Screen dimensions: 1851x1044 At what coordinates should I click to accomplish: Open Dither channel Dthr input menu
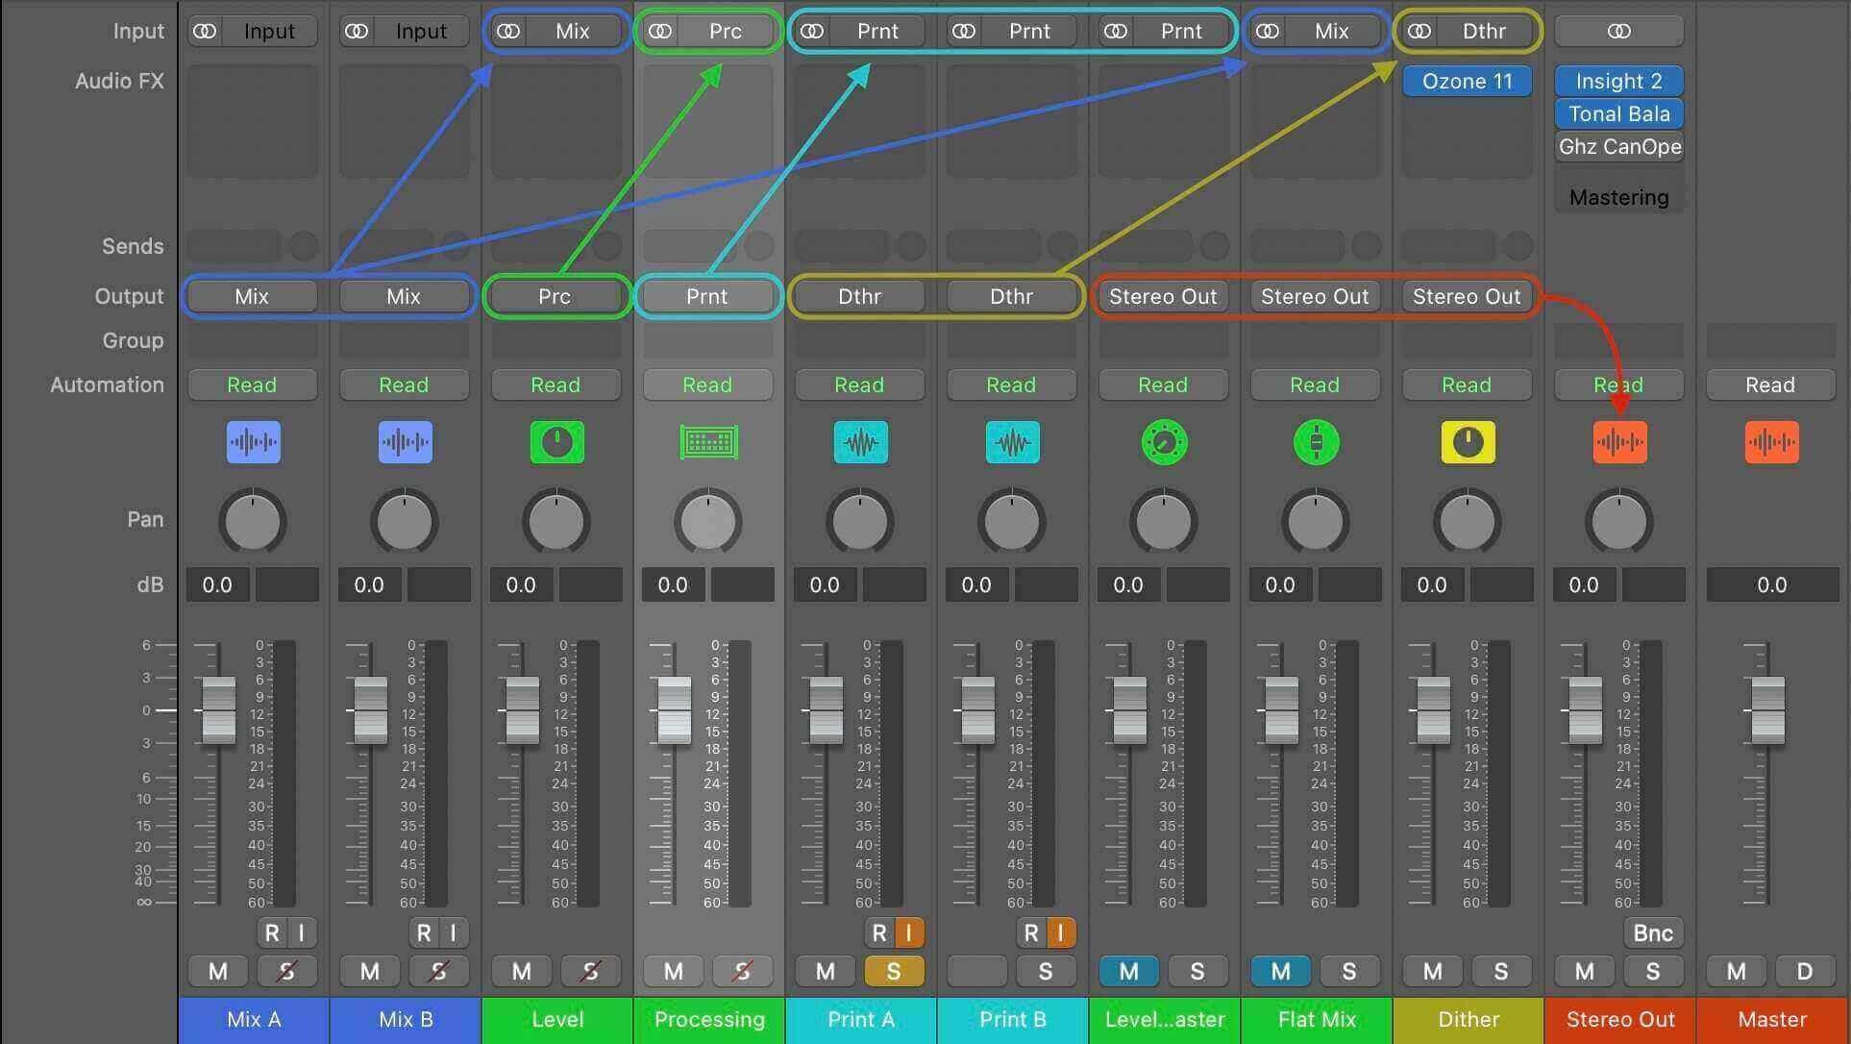tap(1485, 31)
